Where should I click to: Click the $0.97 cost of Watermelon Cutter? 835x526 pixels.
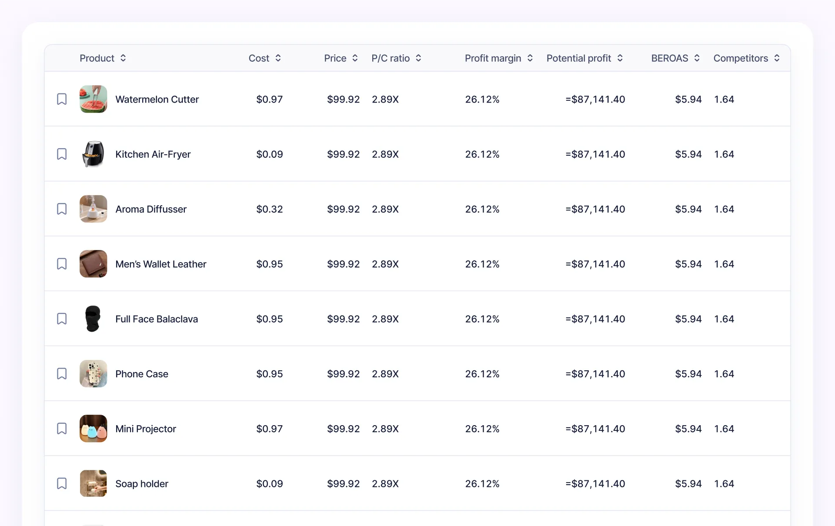(270, 99)
